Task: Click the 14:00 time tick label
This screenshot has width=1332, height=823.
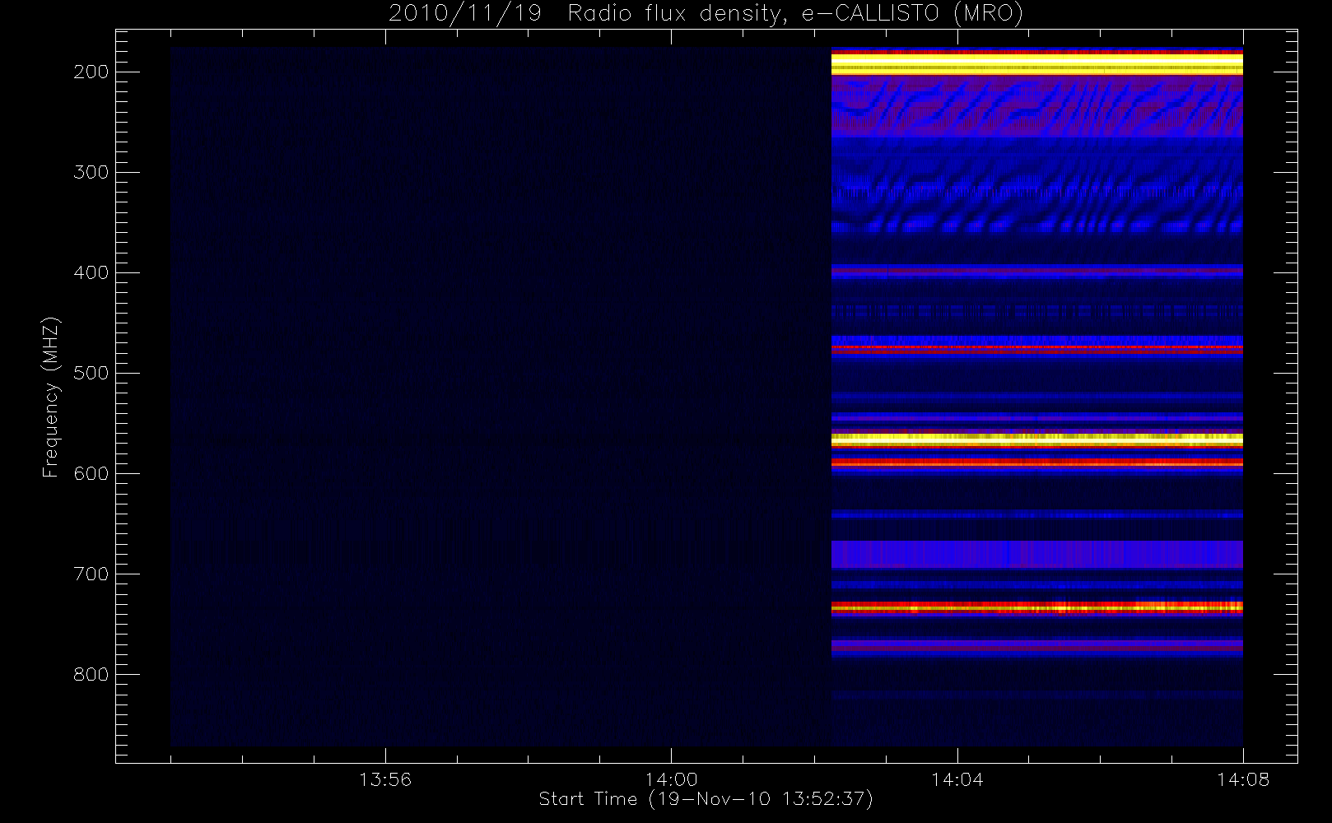Action: click(671, 779)
